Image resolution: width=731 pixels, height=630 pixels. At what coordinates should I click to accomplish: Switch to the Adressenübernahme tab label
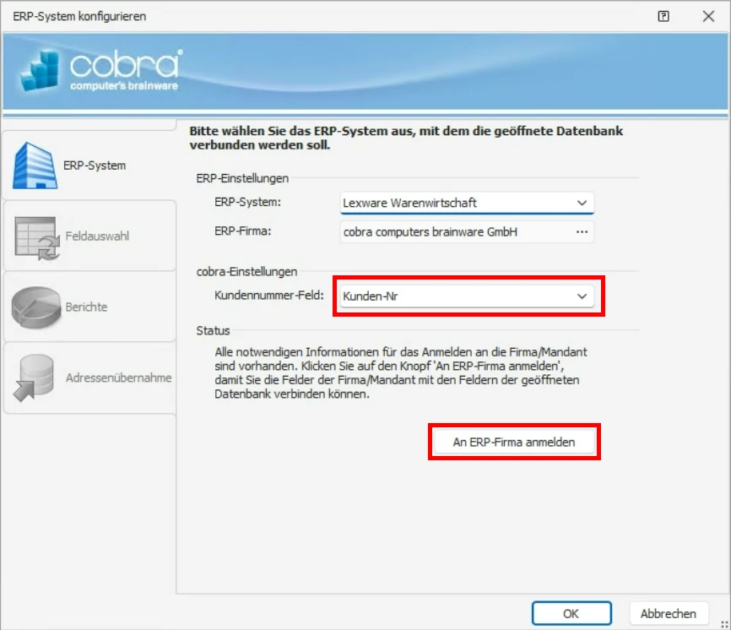pos(118,377)
